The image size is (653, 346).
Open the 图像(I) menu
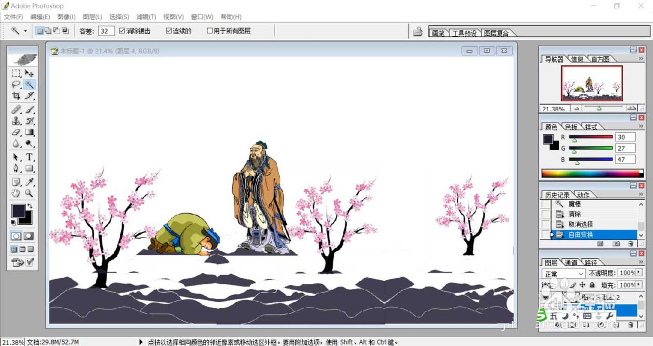coord(66,17)
